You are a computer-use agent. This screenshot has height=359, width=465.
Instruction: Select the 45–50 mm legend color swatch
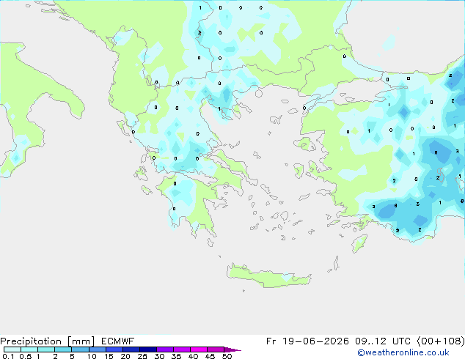tap(216, 349)
